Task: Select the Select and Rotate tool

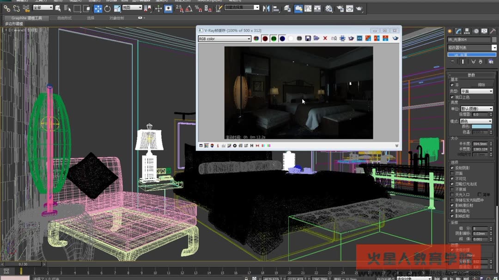Action: pyautogui.click(x=107, y=8)
